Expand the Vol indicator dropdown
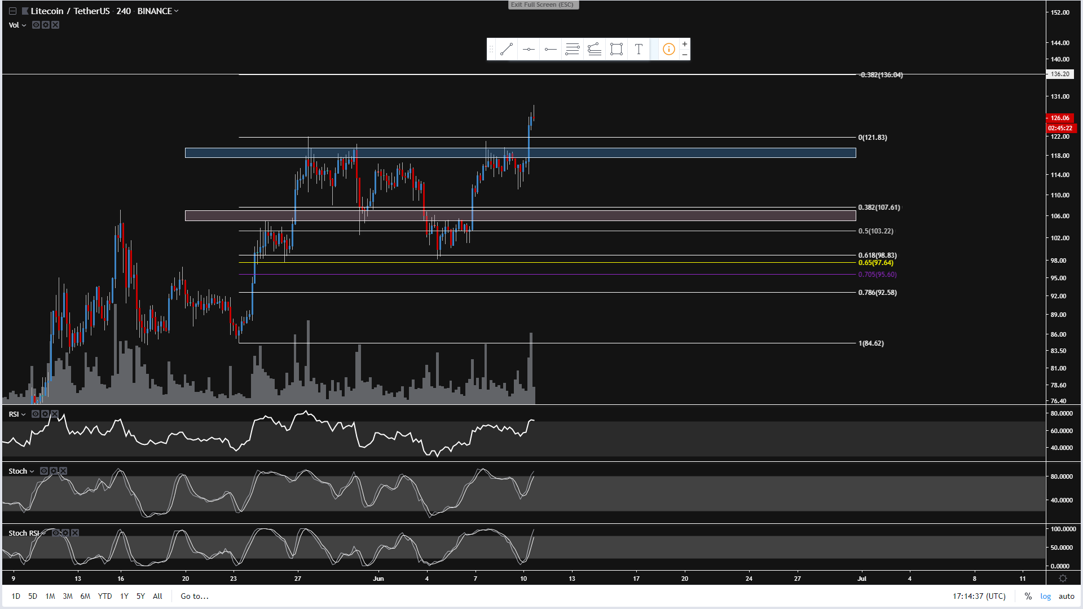1083x609 pixels. (24, 25)
